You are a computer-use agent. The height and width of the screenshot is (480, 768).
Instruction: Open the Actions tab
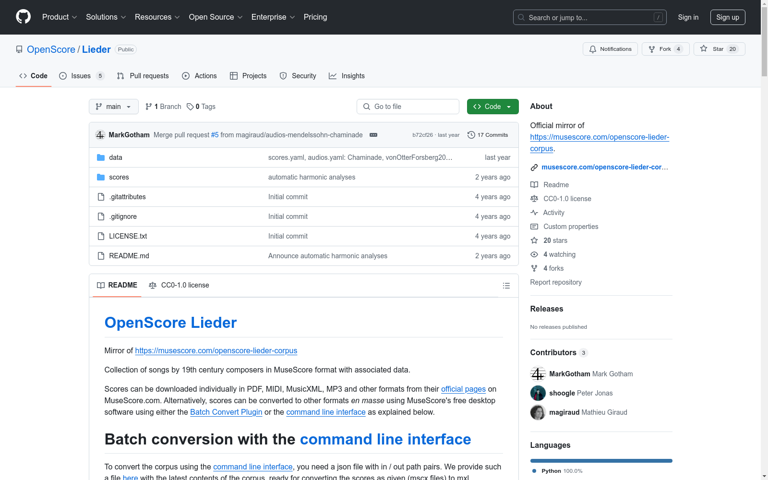(x=200, y=76)
